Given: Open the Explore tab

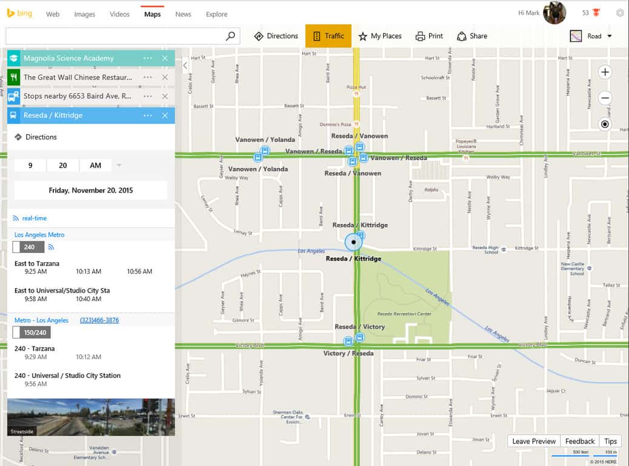Looking at the screenshot, I should pyautogui.click(x=216, y=14).
